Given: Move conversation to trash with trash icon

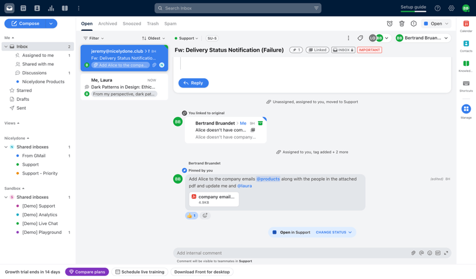Looking at the screenshot, I should click(x=402, y=24).
